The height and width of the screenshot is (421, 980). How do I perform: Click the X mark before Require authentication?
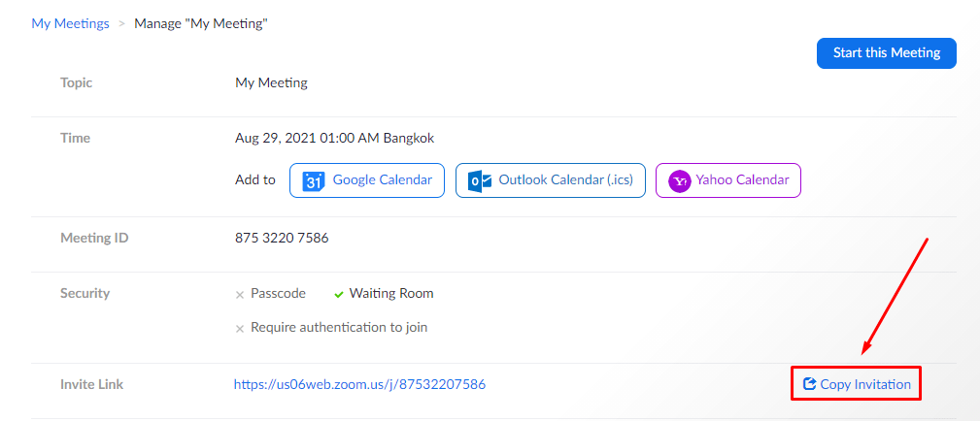(x=240, y=328)
